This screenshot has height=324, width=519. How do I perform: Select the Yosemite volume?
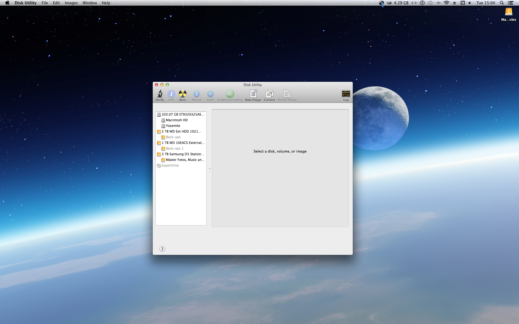(181, 126)
